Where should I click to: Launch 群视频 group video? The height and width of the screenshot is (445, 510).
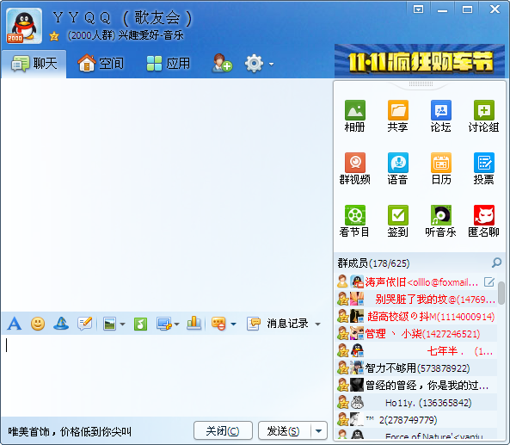tap(355, 169)
